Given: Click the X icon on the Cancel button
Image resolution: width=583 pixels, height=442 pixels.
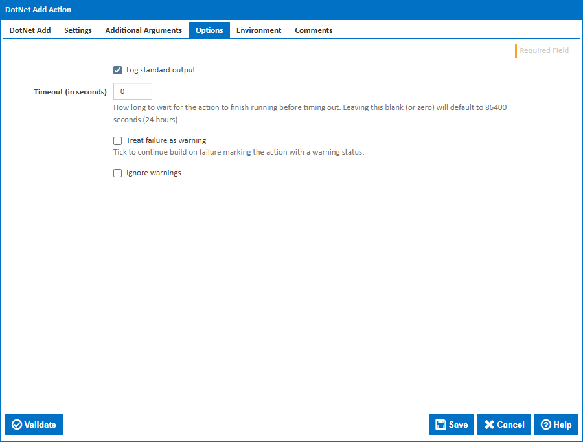Looking at the screenshot, I should point(490,425).
